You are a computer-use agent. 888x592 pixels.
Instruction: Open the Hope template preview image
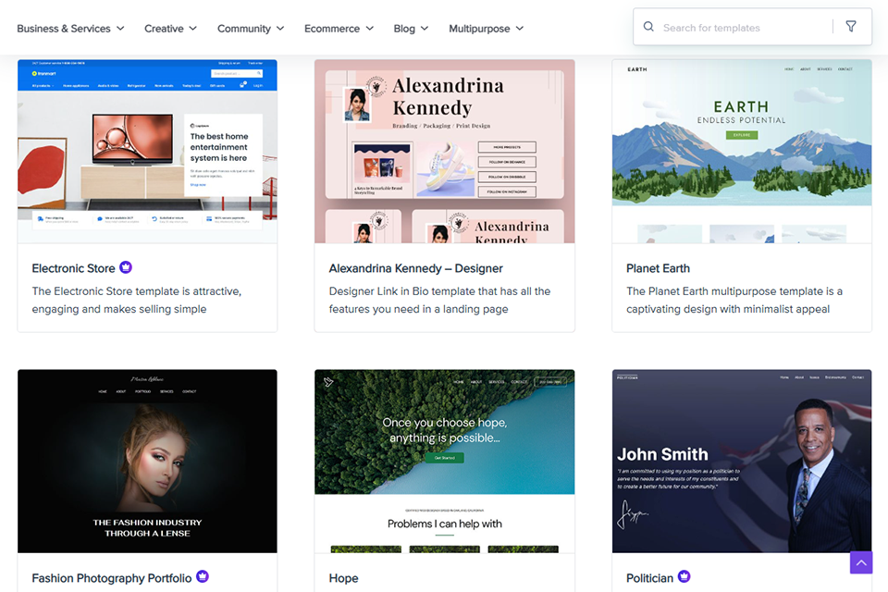(445, 462)
